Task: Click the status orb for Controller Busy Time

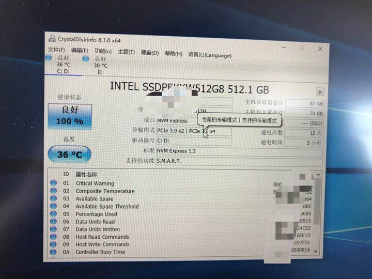Action: tap(54, 252)
